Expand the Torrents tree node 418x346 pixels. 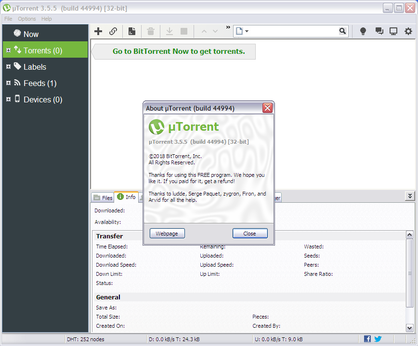[x=9, y=50]
